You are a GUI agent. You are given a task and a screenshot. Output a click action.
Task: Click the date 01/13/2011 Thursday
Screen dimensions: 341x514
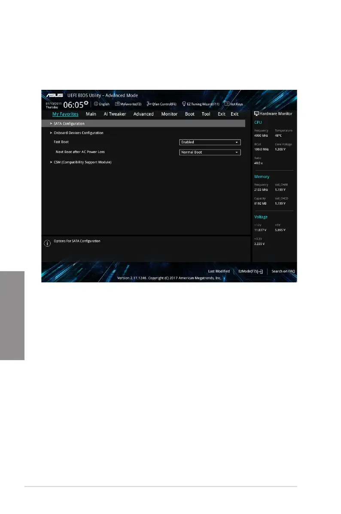click(53, 105)
